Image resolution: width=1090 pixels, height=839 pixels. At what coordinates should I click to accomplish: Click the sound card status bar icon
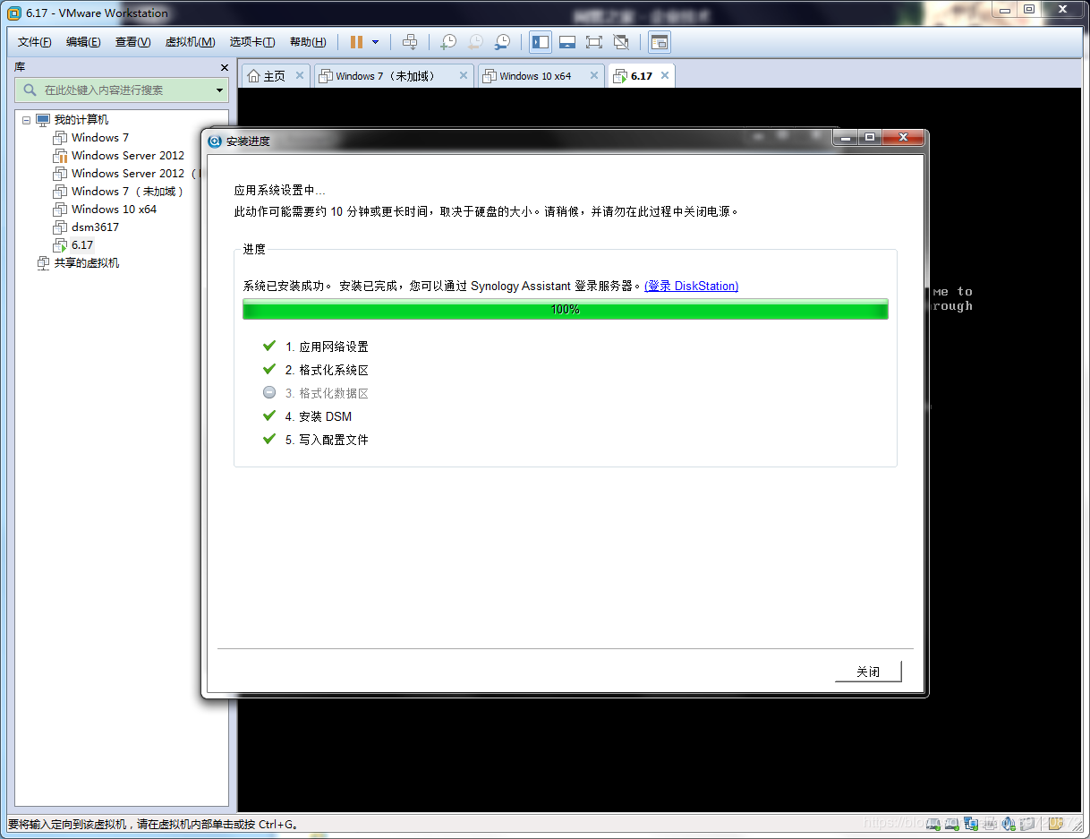point(1009,823)
